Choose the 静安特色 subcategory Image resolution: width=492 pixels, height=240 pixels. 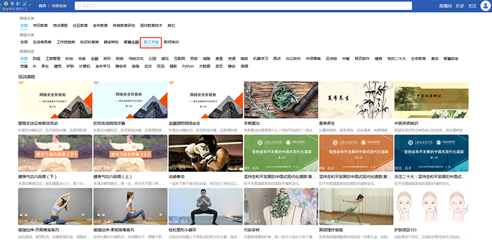pos(111,42)
